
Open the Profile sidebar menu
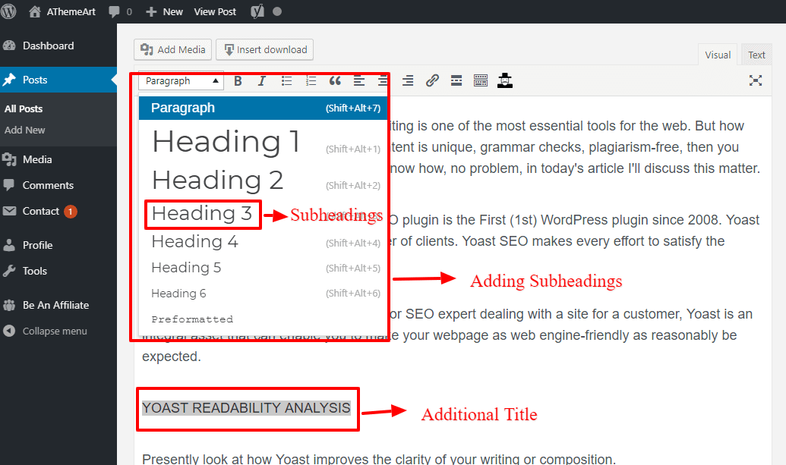[38, 245]
